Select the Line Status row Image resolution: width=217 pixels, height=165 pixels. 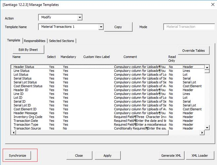108,71
